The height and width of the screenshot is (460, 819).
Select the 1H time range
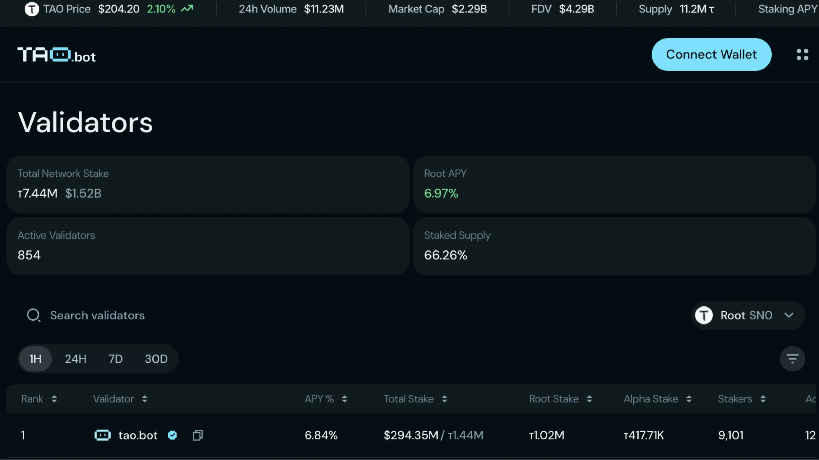(x=36, y=359)
